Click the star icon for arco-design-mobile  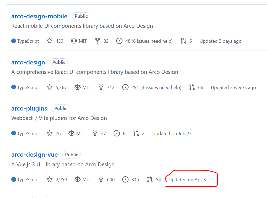pyautogui.click(x=50, y=41)
